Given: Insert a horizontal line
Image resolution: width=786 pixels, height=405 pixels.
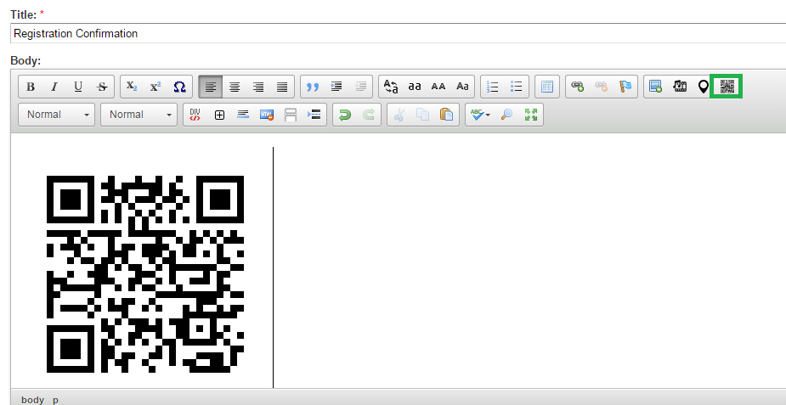Looking at the screenshot, I should click(x=243, y=115).
